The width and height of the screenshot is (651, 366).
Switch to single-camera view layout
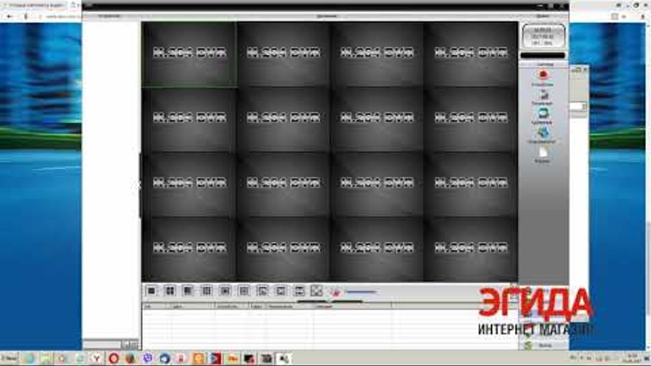(152, 291)
